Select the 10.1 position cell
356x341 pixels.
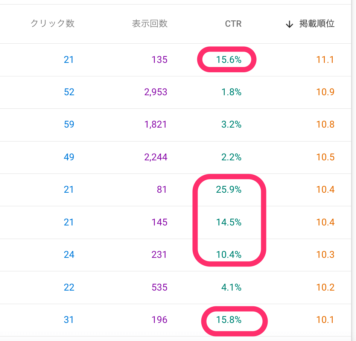325,320
